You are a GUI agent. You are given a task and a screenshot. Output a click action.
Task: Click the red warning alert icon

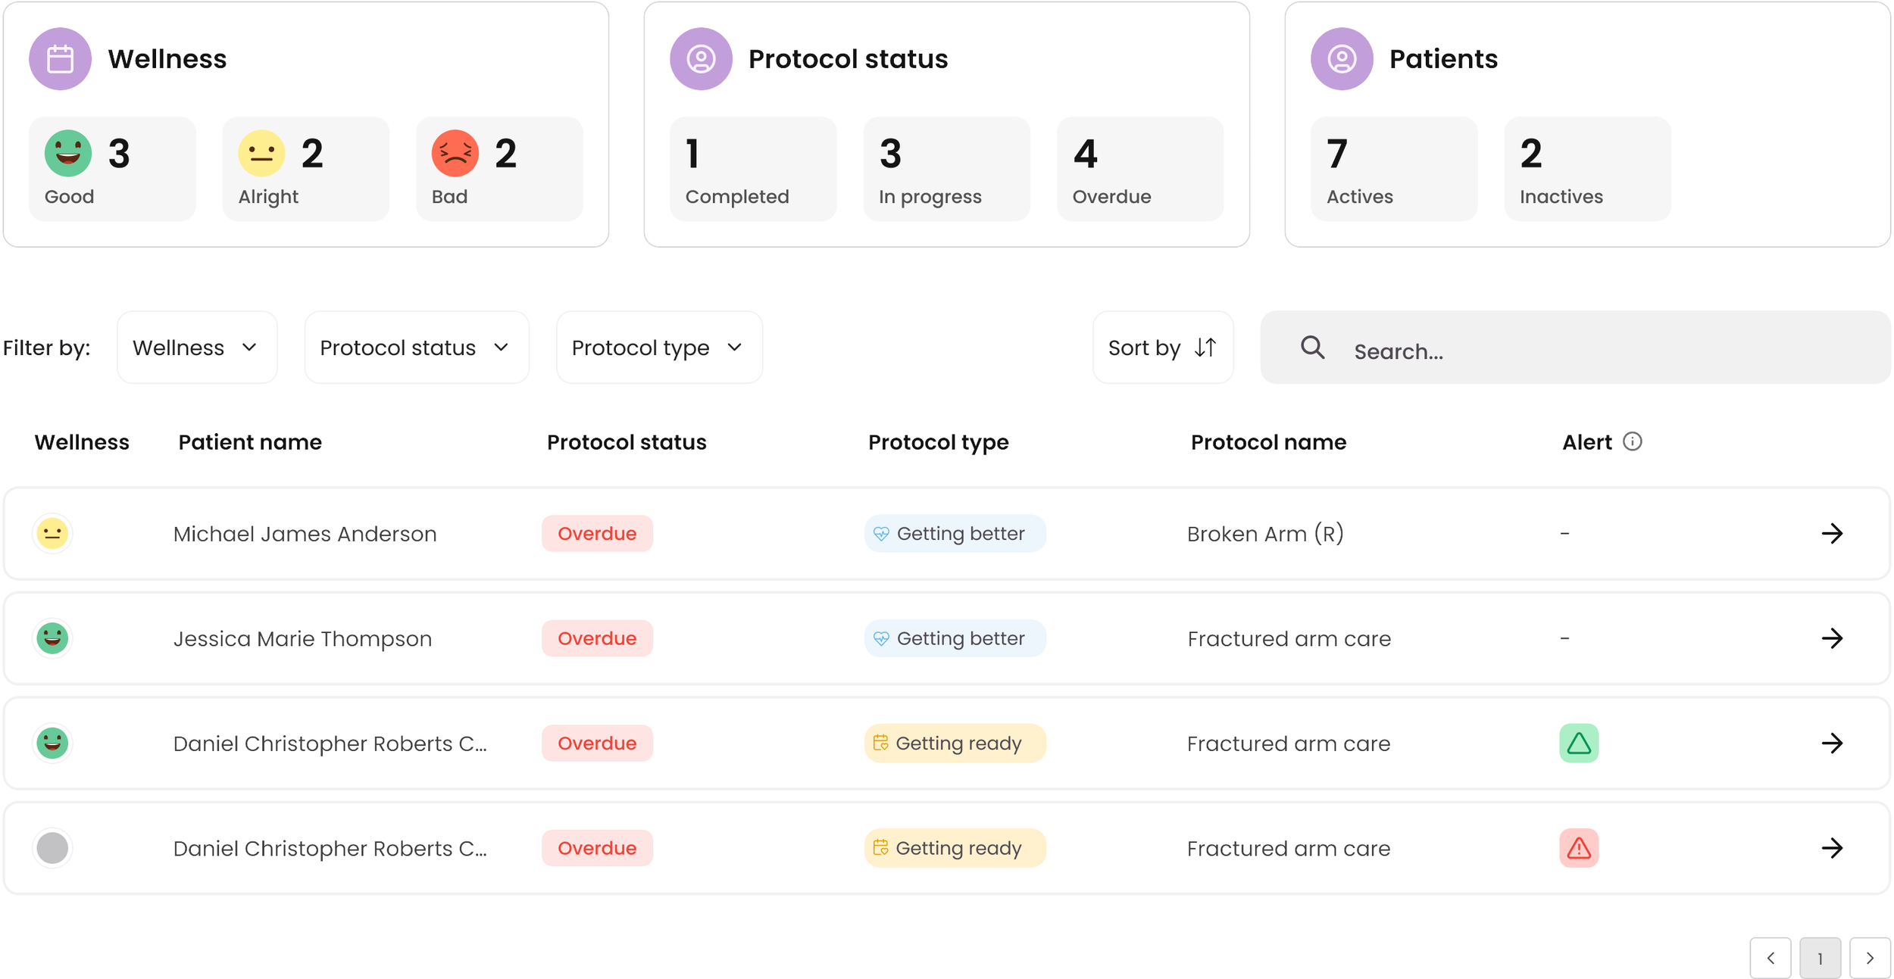[x=1578, y=848]
